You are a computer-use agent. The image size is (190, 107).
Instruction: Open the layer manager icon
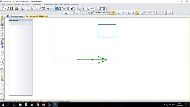coord(93,12)
